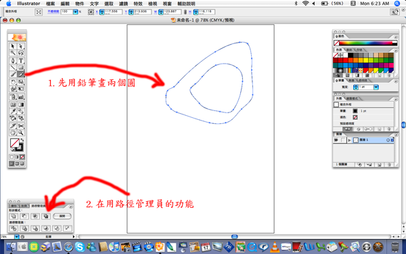Image resolution: width=406 pixels, height=254 pixels.
Task: Open the Pathfinder panel flyout menu
Action: coord(71,207)
